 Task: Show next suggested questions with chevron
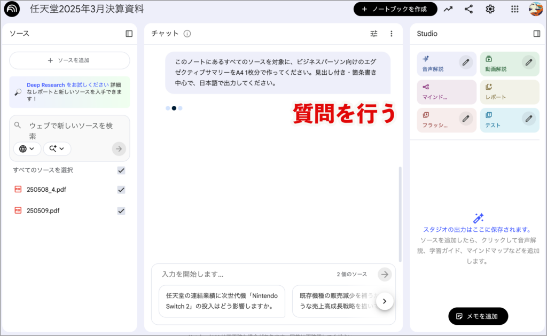pyautogui.click(x=385, y=301)
